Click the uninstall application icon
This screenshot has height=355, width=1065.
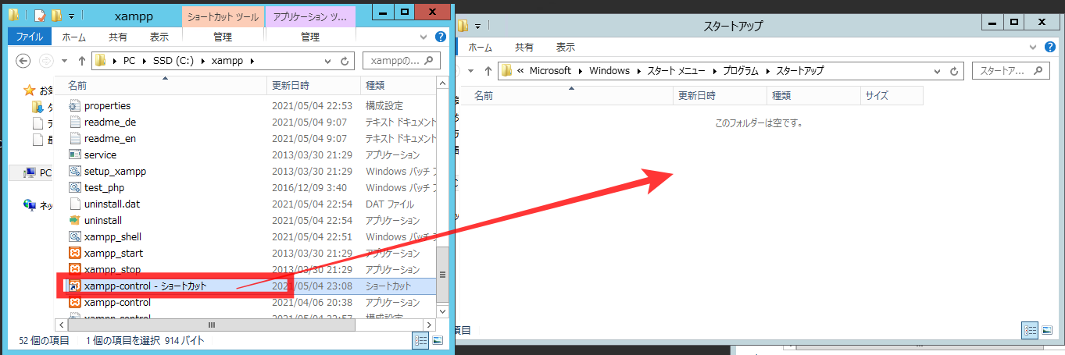[x=75, y=220]
